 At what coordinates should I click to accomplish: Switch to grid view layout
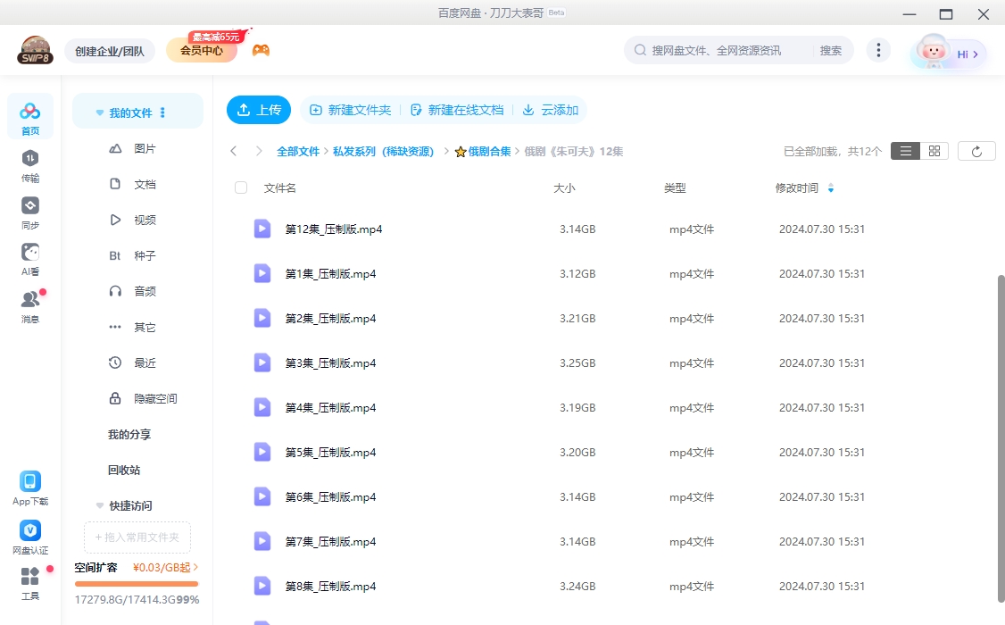[934, 150]
